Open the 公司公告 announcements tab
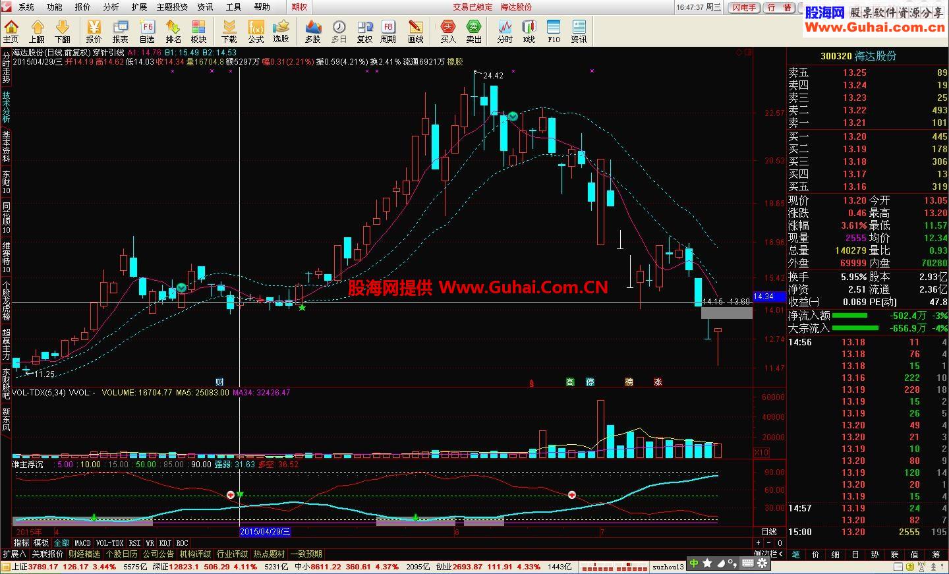Screen dimensions: 949x574 (x=159, y=554)
